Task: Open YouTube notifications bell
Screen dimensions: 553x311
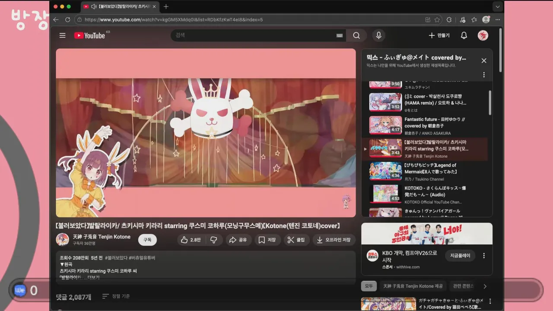Action: 464,35
